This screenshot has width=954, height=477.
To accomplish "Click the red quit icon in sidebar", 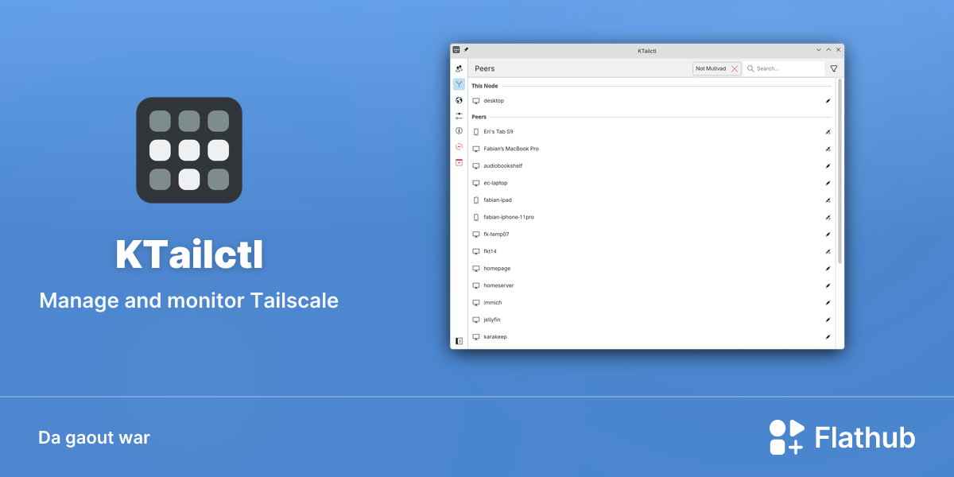I will click(459, 162).
